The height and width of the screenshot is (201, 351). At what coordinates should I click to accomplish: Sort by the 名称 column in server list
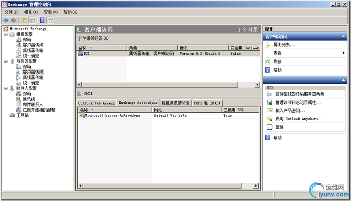click(102, 48)
